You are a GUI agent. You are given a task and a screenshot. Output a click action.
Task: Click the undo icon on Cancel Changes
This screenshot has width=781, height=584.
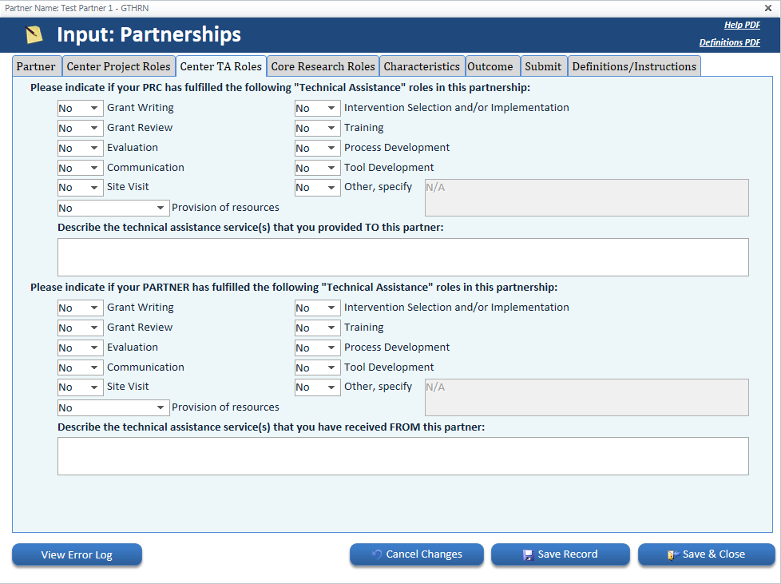pos(377,554)
